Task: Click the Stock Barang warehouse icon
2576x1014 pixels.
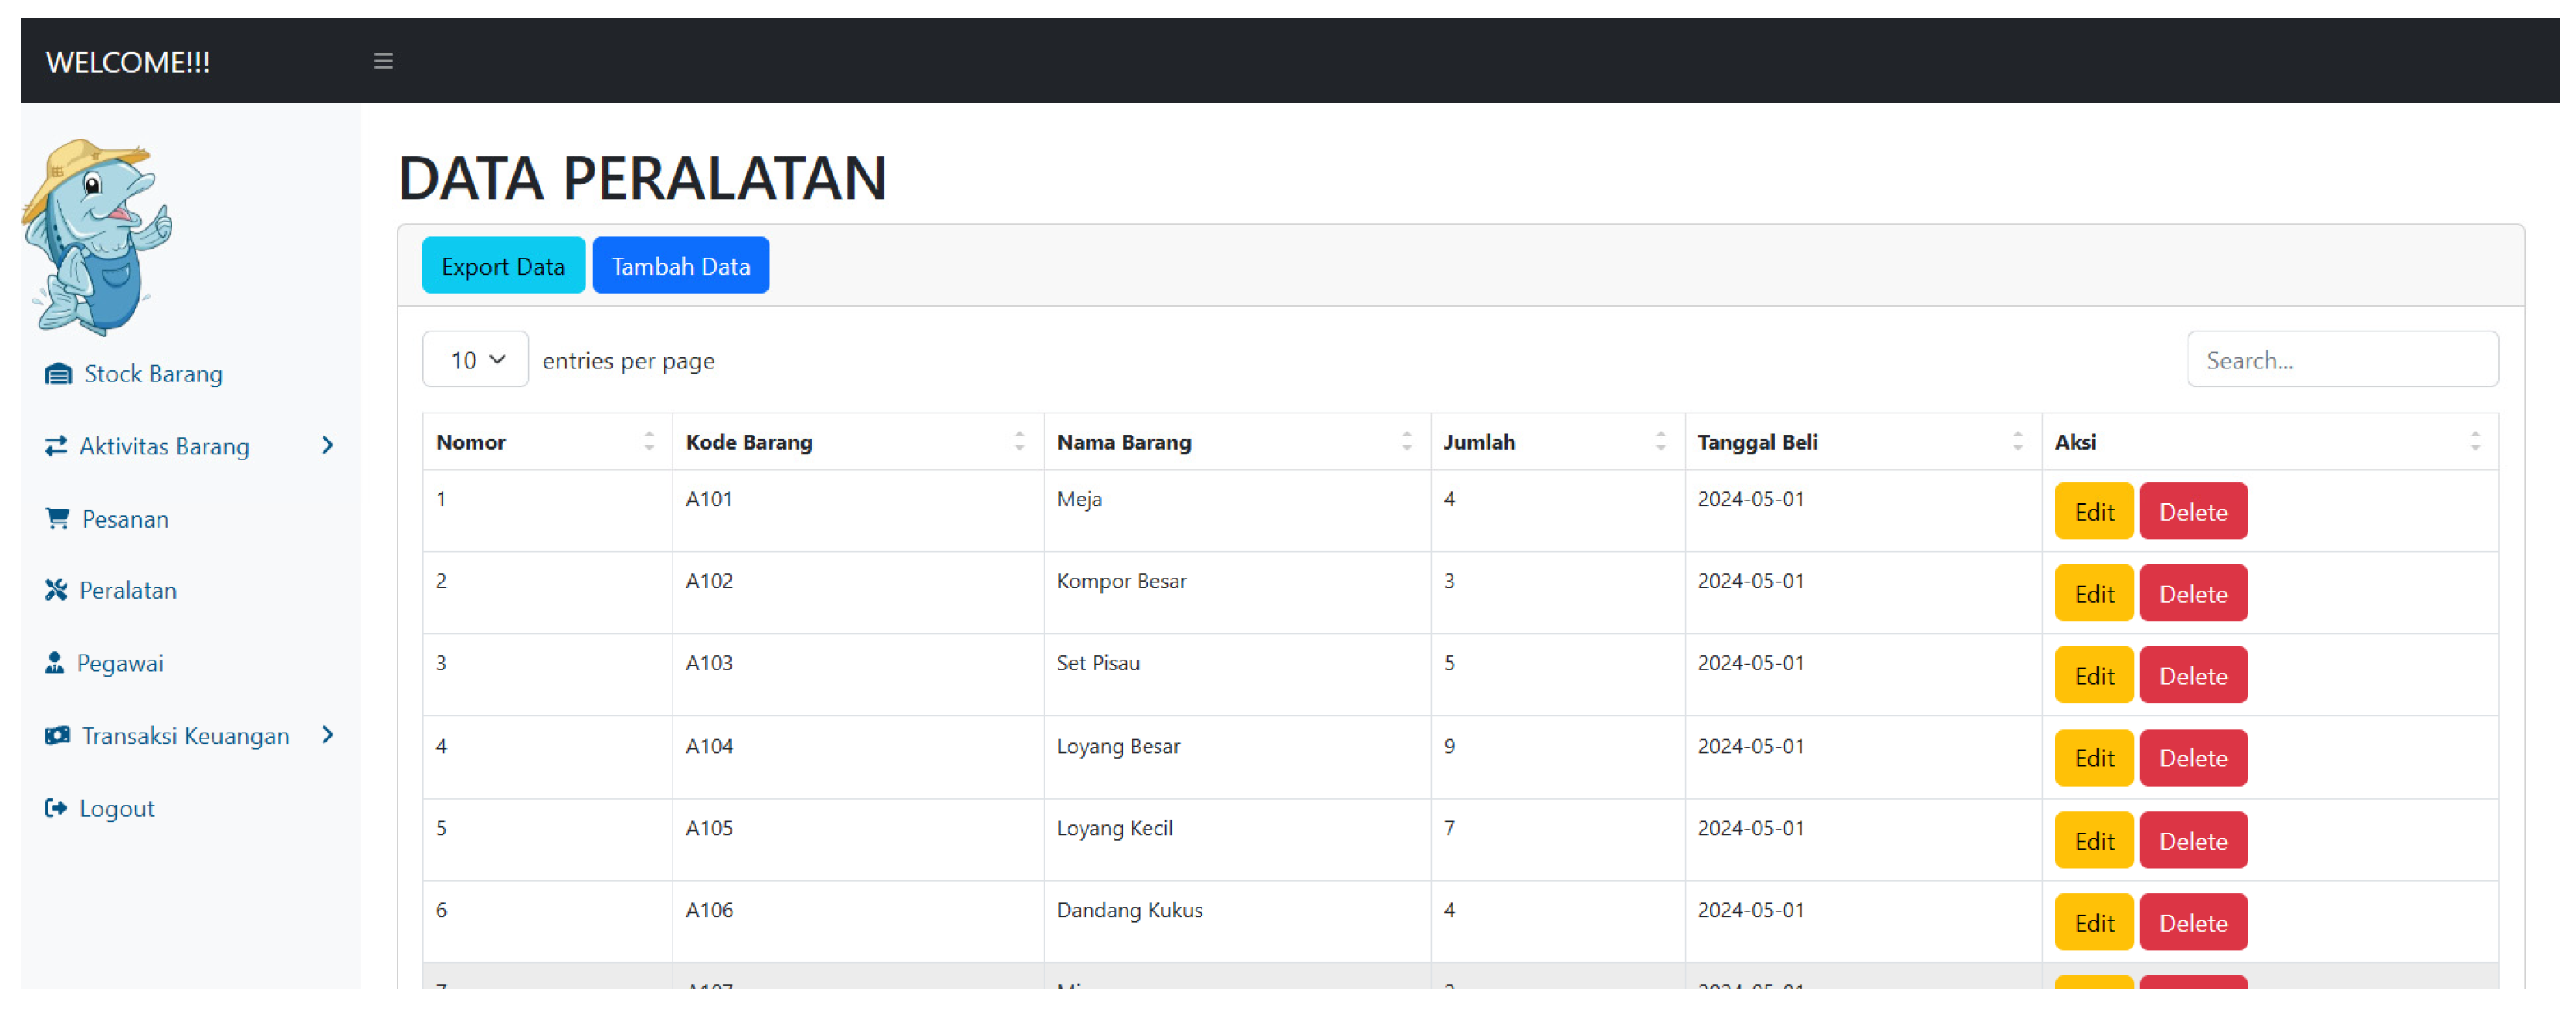Action: pos(58,373)
